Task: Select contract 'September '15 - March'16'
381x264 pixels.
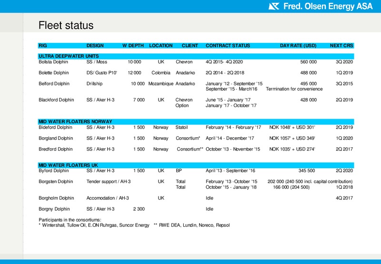Action: pyautogui.click(x=231, y=89)
